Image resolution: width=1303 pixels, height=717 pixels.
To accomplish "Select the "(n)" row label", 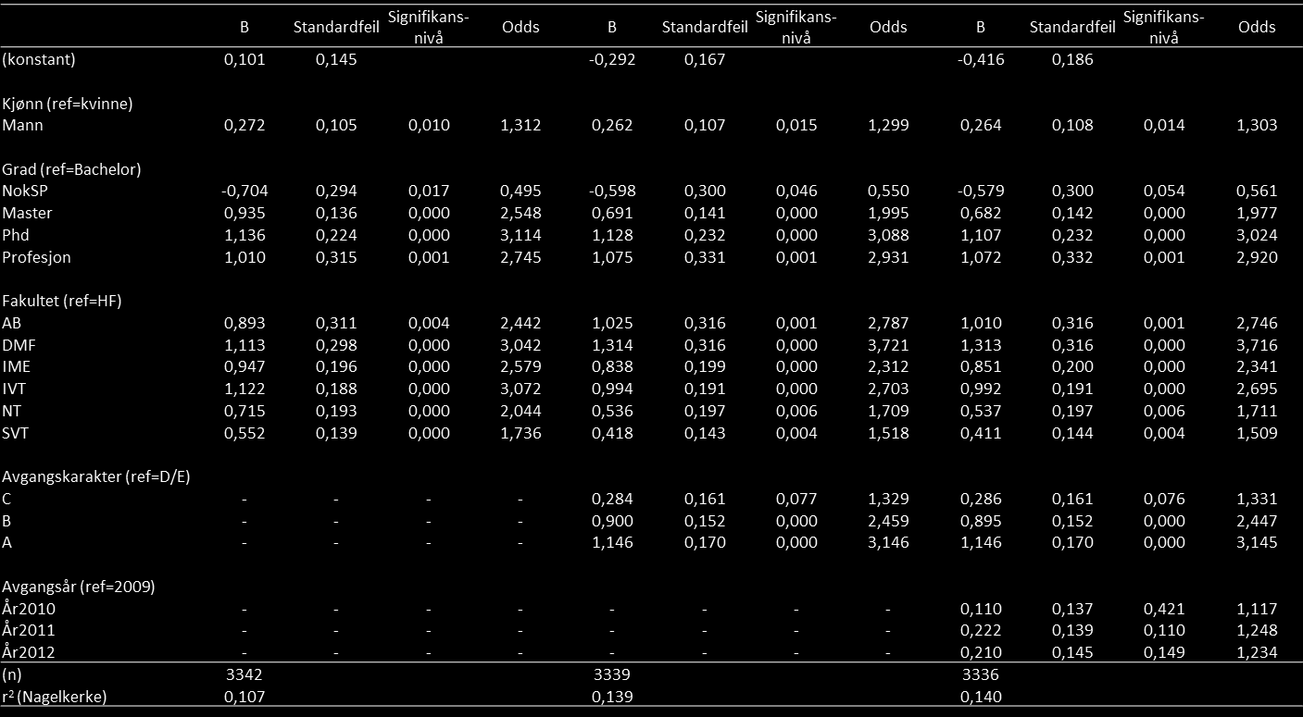I will point(12,674).
